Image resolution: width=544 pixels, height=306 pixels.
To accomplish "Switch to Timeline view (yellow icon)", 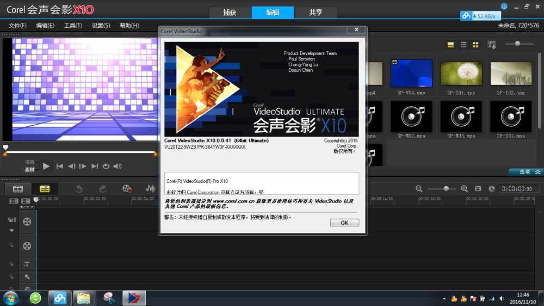I will [45, 188].
